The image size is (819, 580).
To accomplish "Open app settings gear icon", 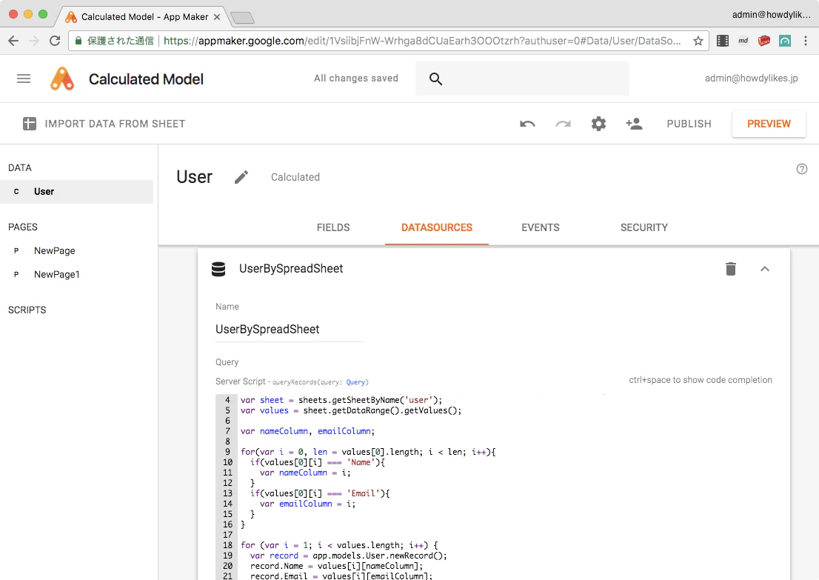I will (x=598, y=124).
